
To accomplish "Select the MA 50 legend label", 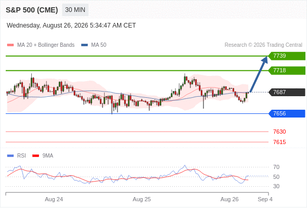I will tap(99, 45).
